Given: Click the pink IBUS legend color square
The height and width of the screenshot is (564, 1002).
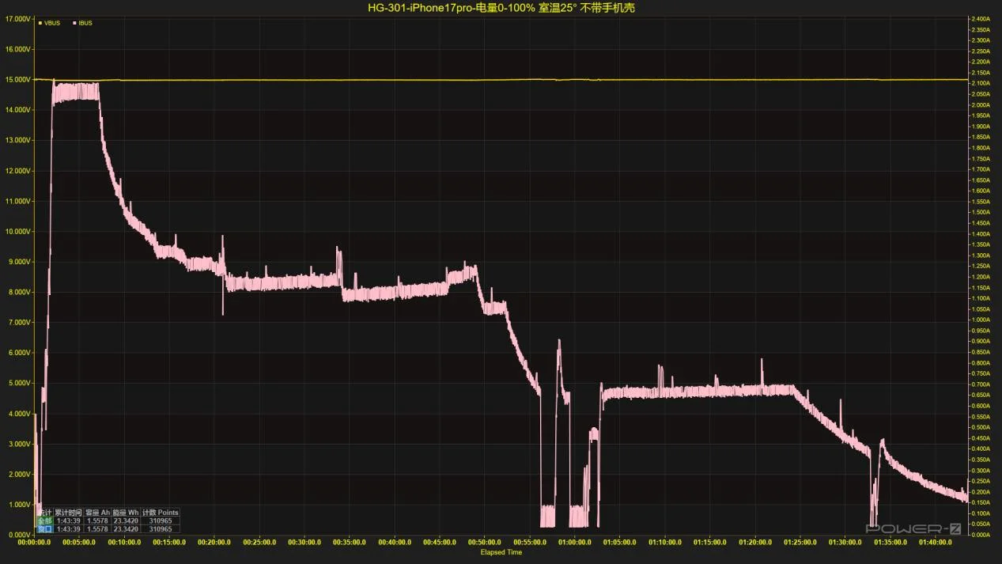Looking at the screenshot, I should (x=74, y=23).
